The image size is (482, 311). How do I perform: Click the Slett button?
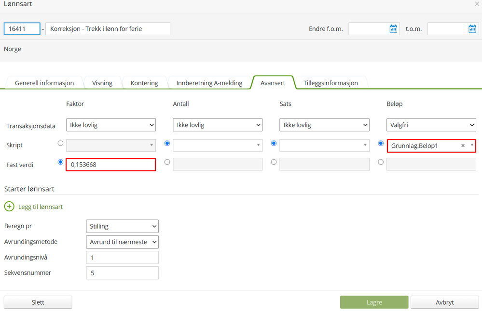pos(38,302)
